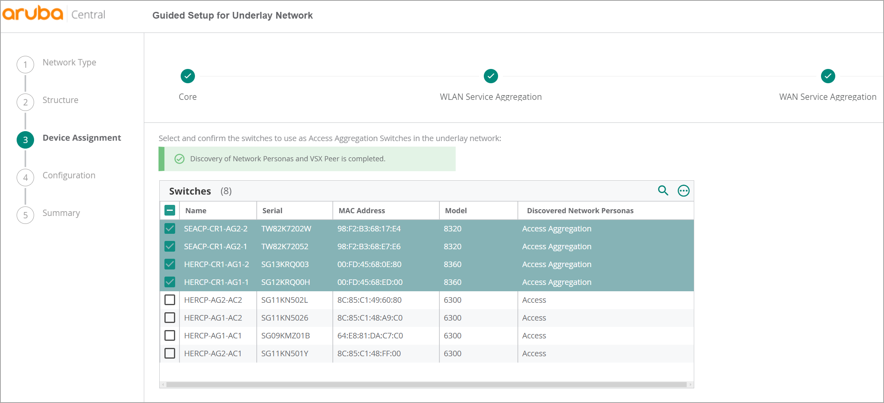The height and width of the screenshot is (403, 884).
Task: Click the name SEACP-CR1-AG2-2
Action: [x=216, y=229]
